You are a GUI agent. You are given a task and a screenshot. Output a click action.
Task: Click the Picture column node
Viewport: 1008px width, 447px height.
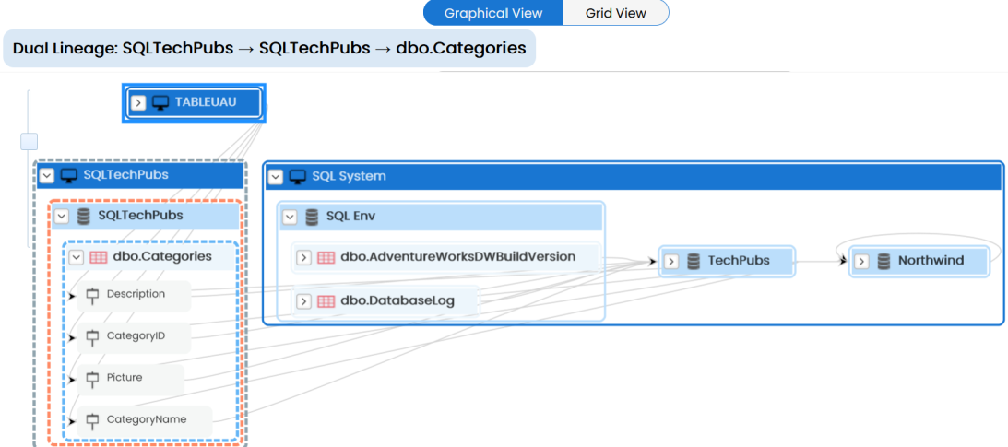131,378
